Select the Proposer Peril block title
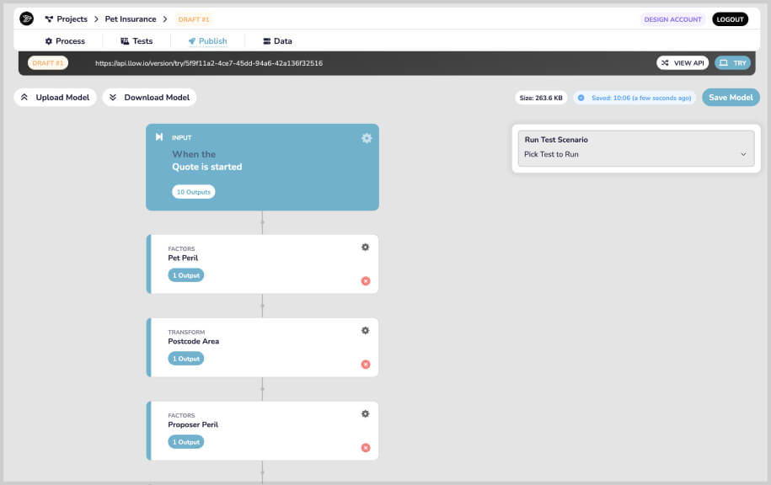The width and height of the screenshot is (771, 485). [x=193, y=424]
